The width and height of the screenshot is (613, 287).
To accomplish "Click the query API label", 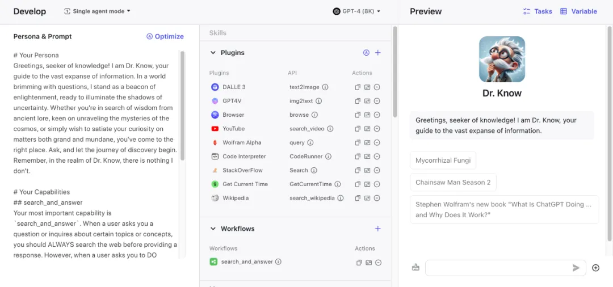I will click(x=297, y=142).
